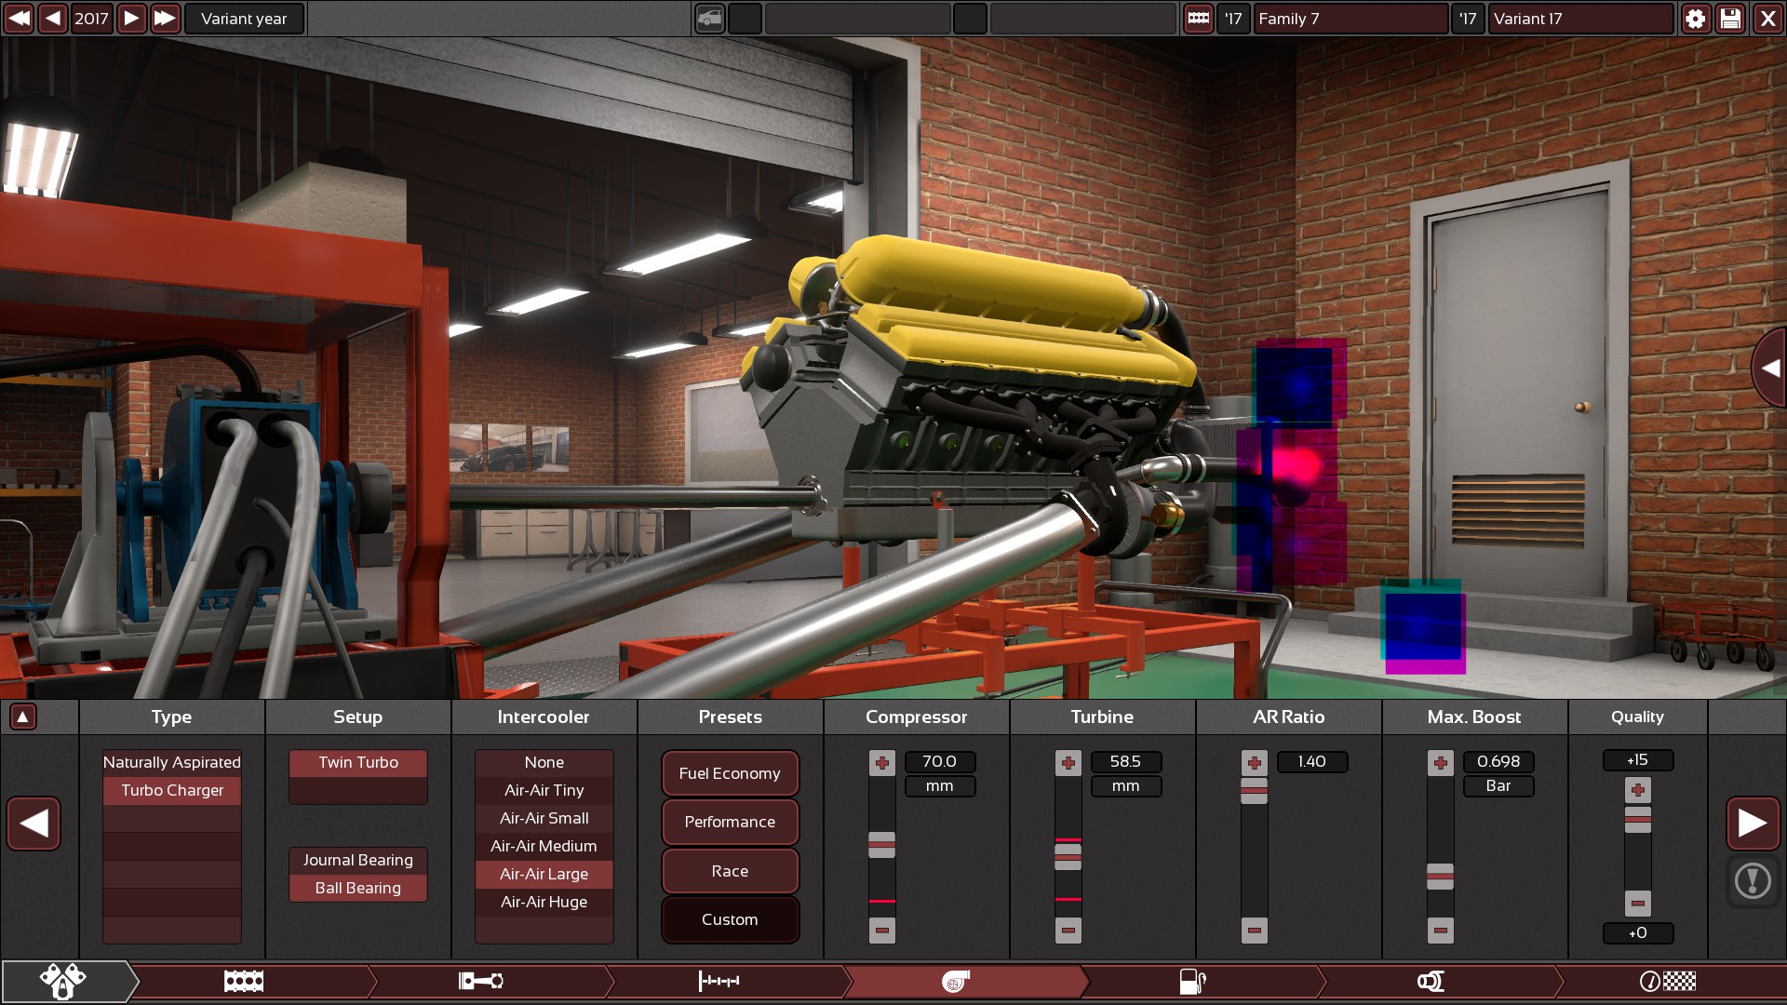Select the Journal Bearing option
Viewport: 1787px width, 1005px height.
pos(357,860)
